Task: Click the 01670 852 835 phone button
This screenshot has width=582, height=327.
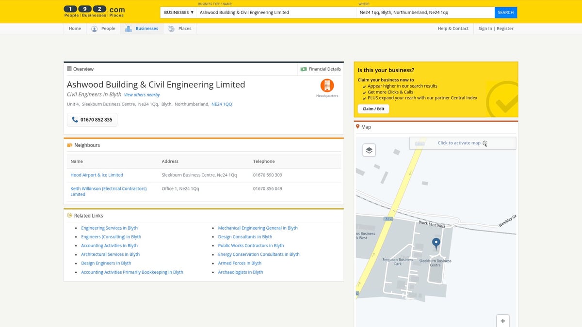Action: click(92, 120)
